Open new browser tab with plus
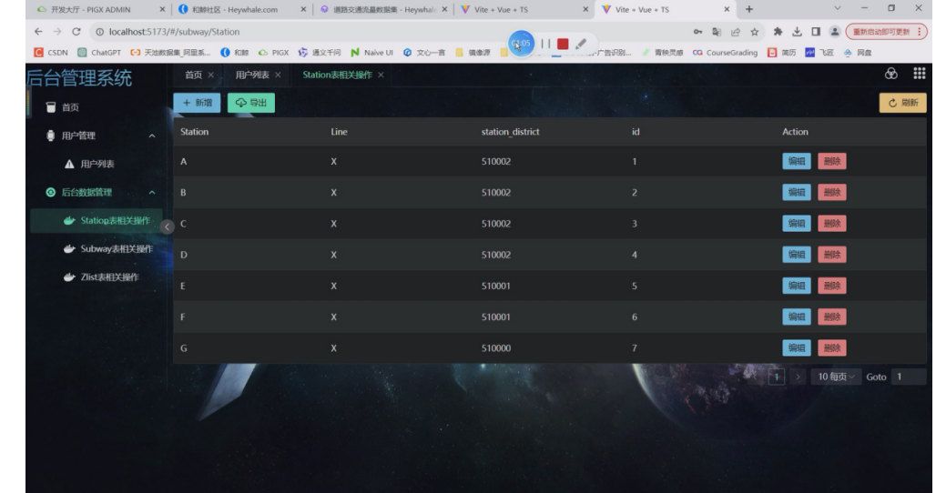 (749, 9)
